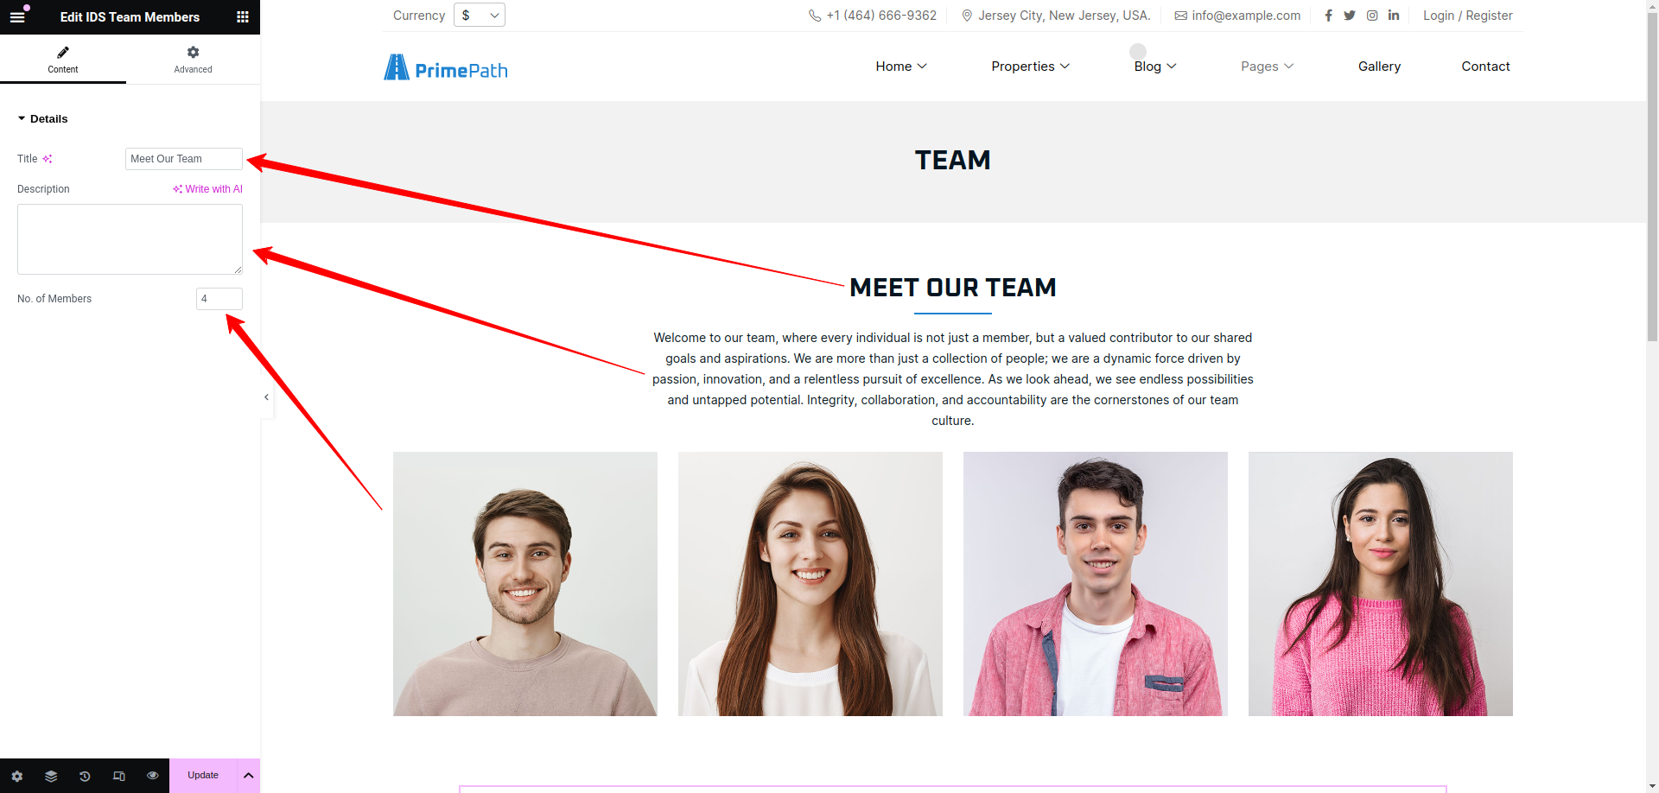Viewport: 1659px width, 793px height.
Task: Toggle preview changes eye icon
Action: (153, 776)
